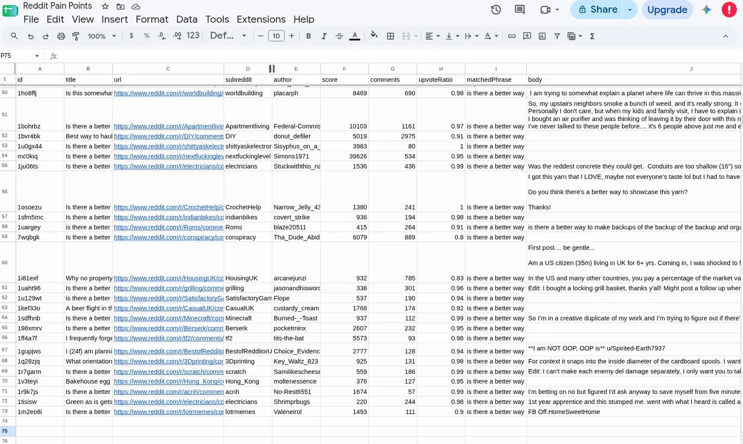Open the borders options
Image resolution: width=743 pixels, height=444 pixels.
pyautogui.click(x=391, y=36)
